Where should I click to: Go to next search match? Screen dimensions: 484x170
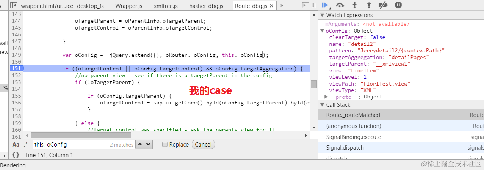[x=148, y=144]
